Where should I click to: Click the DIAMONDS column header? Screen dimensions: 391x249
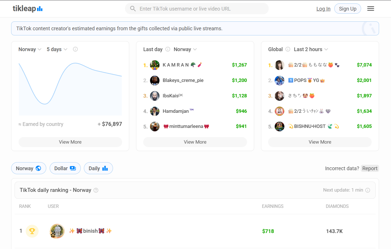point(337,206)
